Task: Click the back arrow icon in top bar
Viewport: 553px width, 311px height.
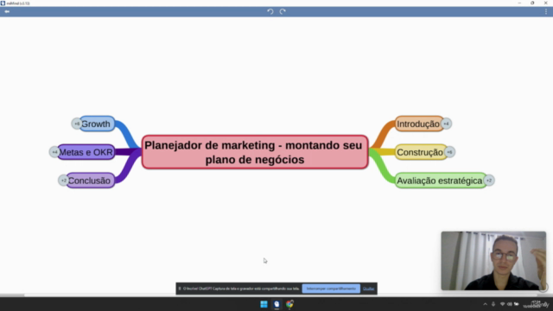Action: (7, 11)
